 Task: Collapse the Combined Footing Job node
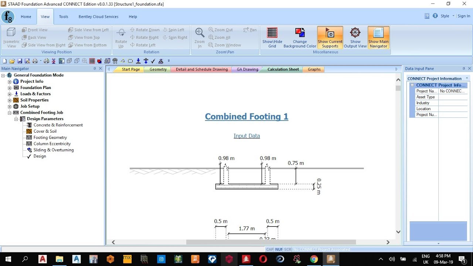pos(10,113)
